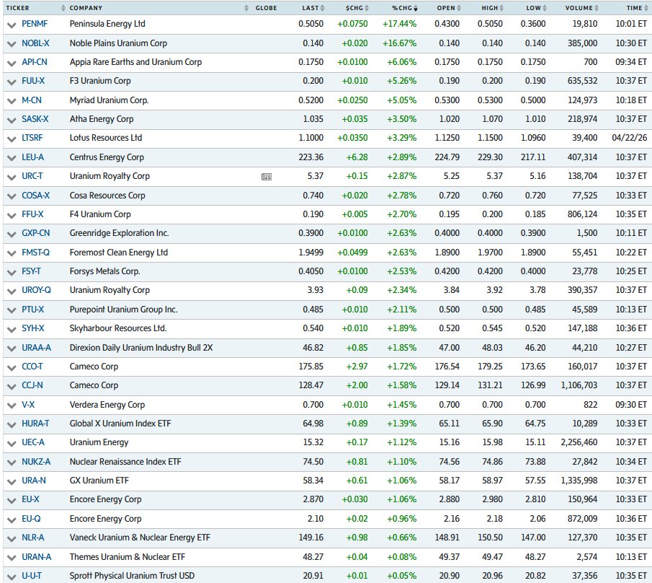Sort by TIME column header
The height and width of the screenshot is (583, 652).
(x=637, y=8)
